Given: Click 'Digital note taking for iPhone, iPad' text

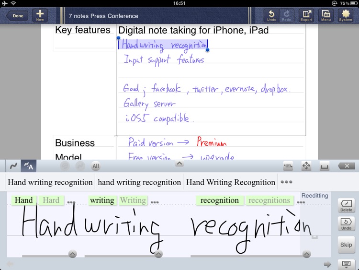Looking at the screenshot, I should pyautogui.click(x=193, y=30).
